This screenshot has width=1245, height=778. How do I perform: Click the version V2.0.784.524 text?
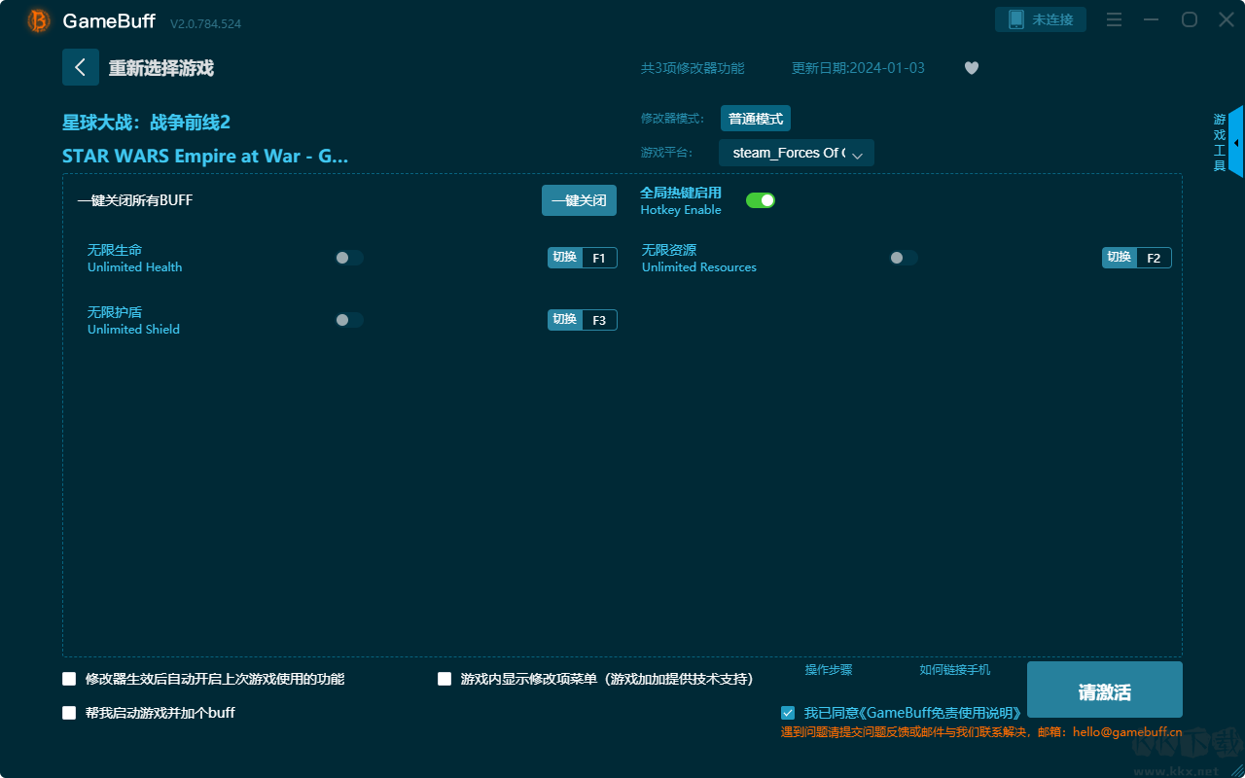pos(205,23)
